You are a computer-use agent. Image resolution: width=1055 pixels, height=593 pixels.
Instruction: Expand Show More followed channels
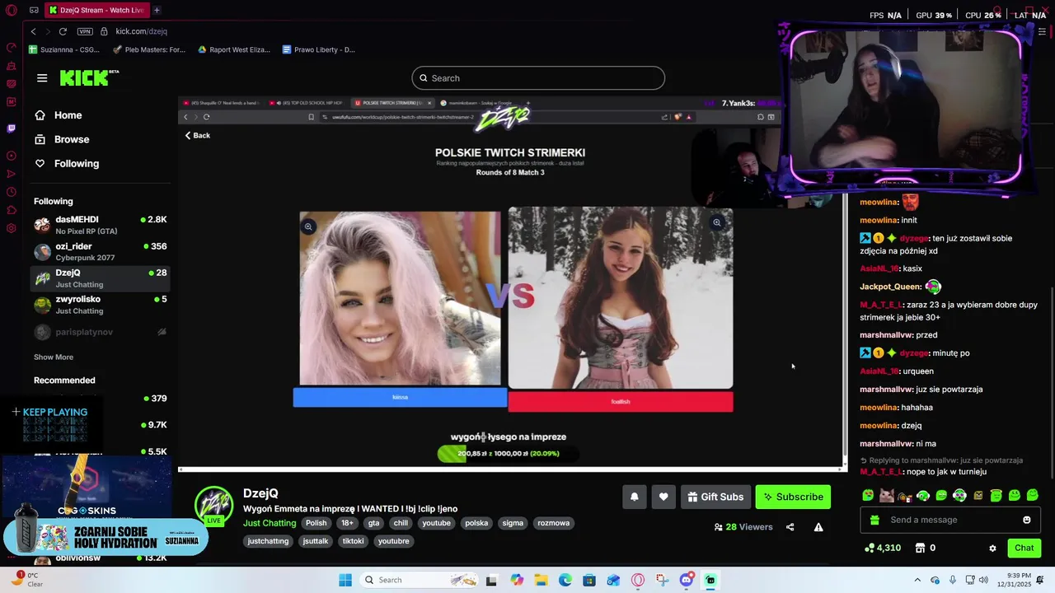tap(54, 357)
